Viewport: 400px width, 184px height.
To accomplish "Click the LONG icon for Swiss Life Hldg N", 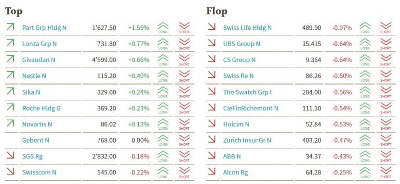I will (x=365, y=28).
